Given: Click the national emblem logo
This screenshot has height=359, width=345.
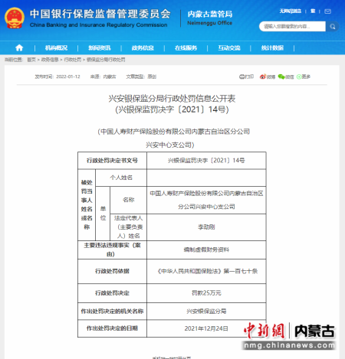Looking at the screenshot, I should (x=15, y=18).
